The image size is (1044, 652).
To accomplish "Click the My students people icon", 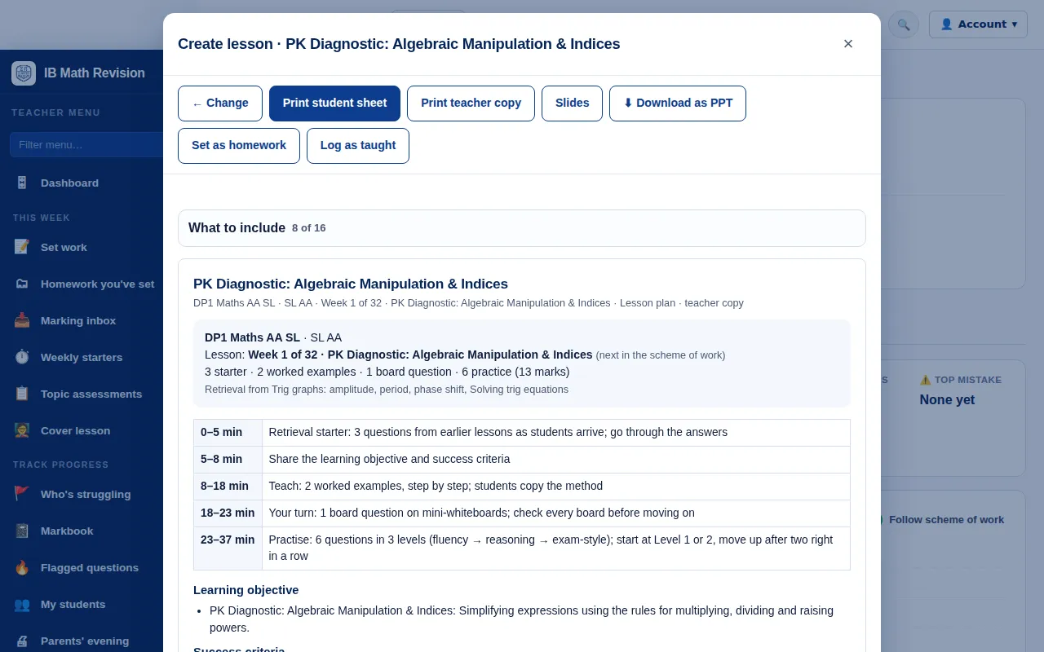I will coord(22,604).
